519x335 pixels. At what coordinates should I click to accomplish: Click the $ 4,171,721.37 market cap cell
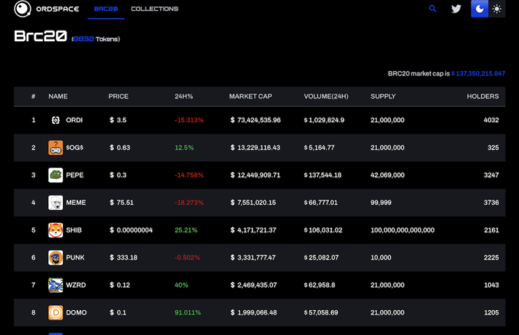pyautogui.click(x=253, y=230)
